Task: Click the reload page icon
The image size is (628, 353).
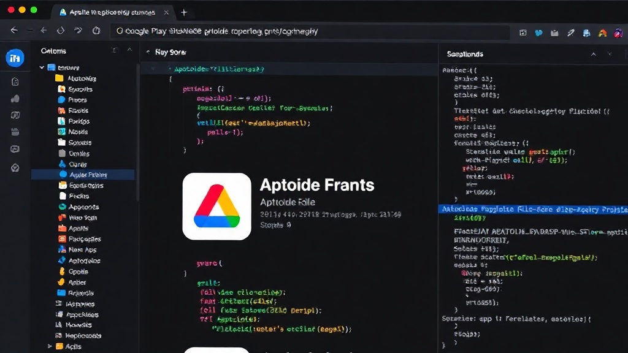Action: click(96, 31)
